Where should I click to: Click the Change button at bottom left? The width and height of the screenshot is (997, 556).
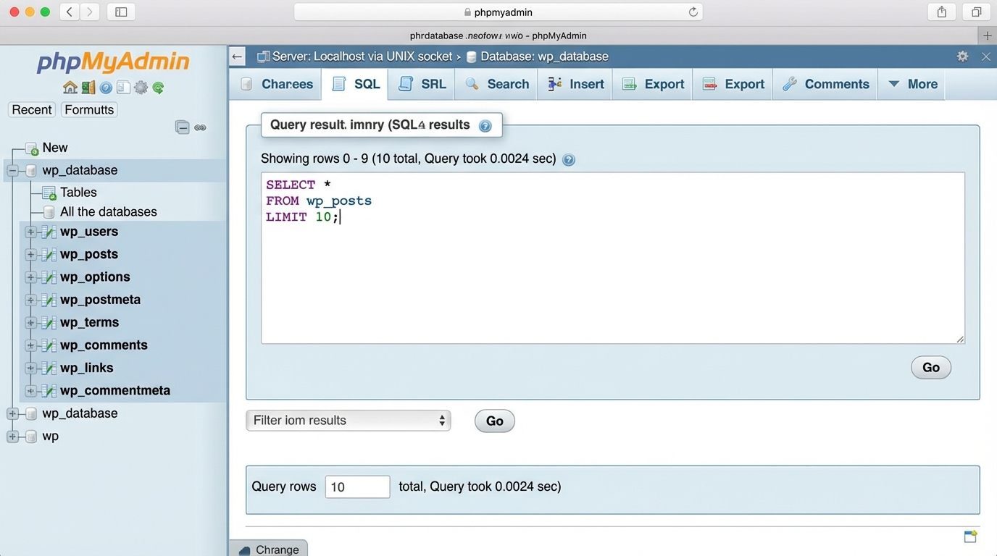pos(269,549)
